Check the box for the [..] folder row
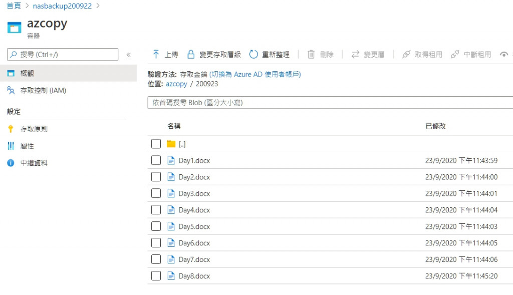Image resolution: width=513 pixels, height=295 pixels. tap(156, 144)
